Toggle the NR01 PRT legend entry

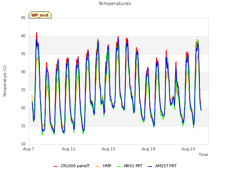click(130, 166)
